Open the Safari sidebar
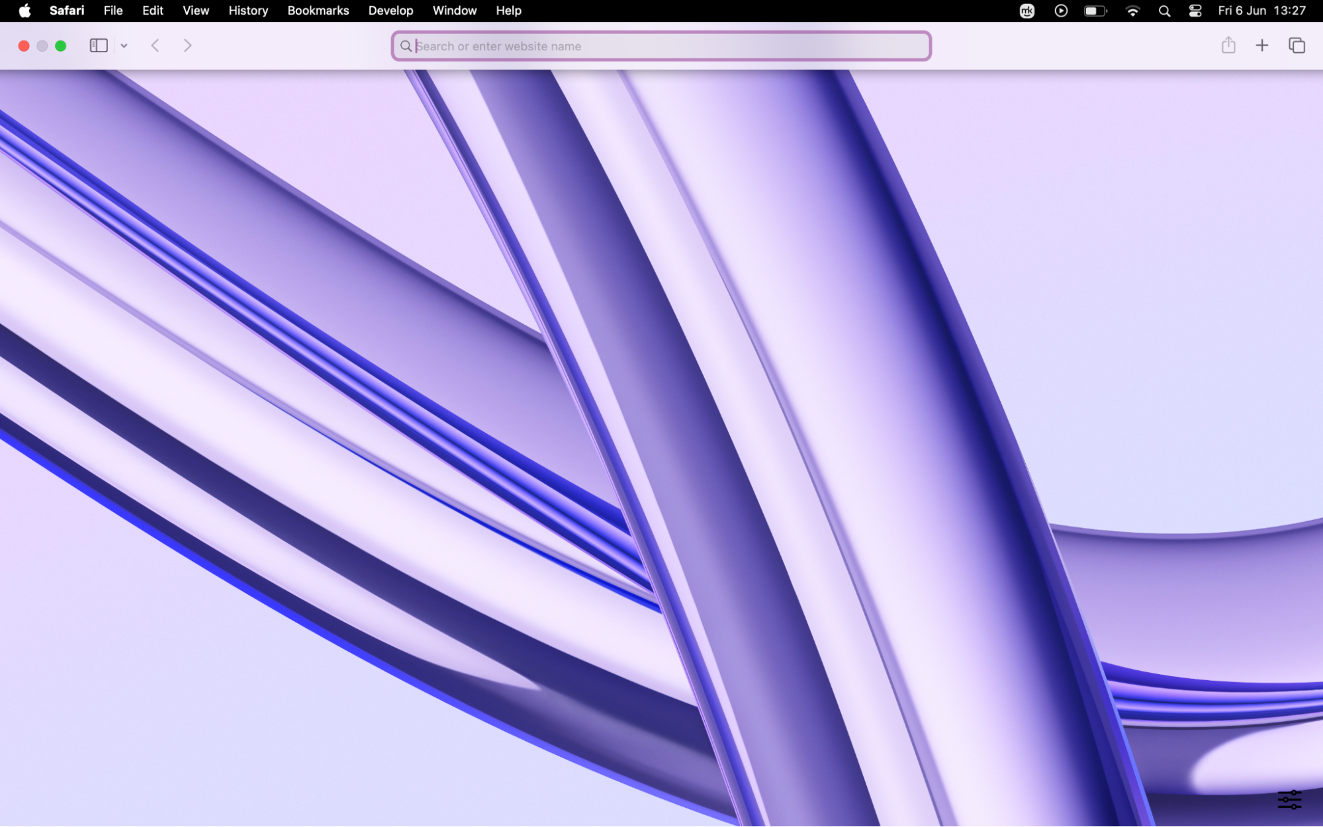This screenshot has height=827, width=1323. pyautogui.click(x=98, y=45)
